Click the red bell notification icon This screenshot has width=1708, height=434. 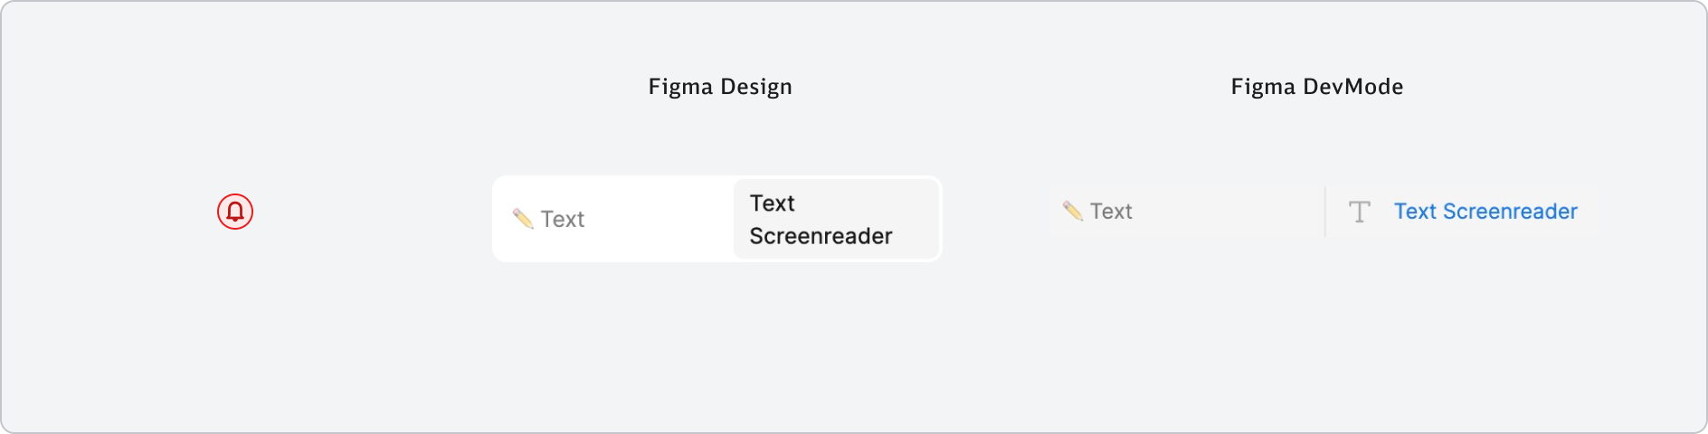tap(235, 212)
